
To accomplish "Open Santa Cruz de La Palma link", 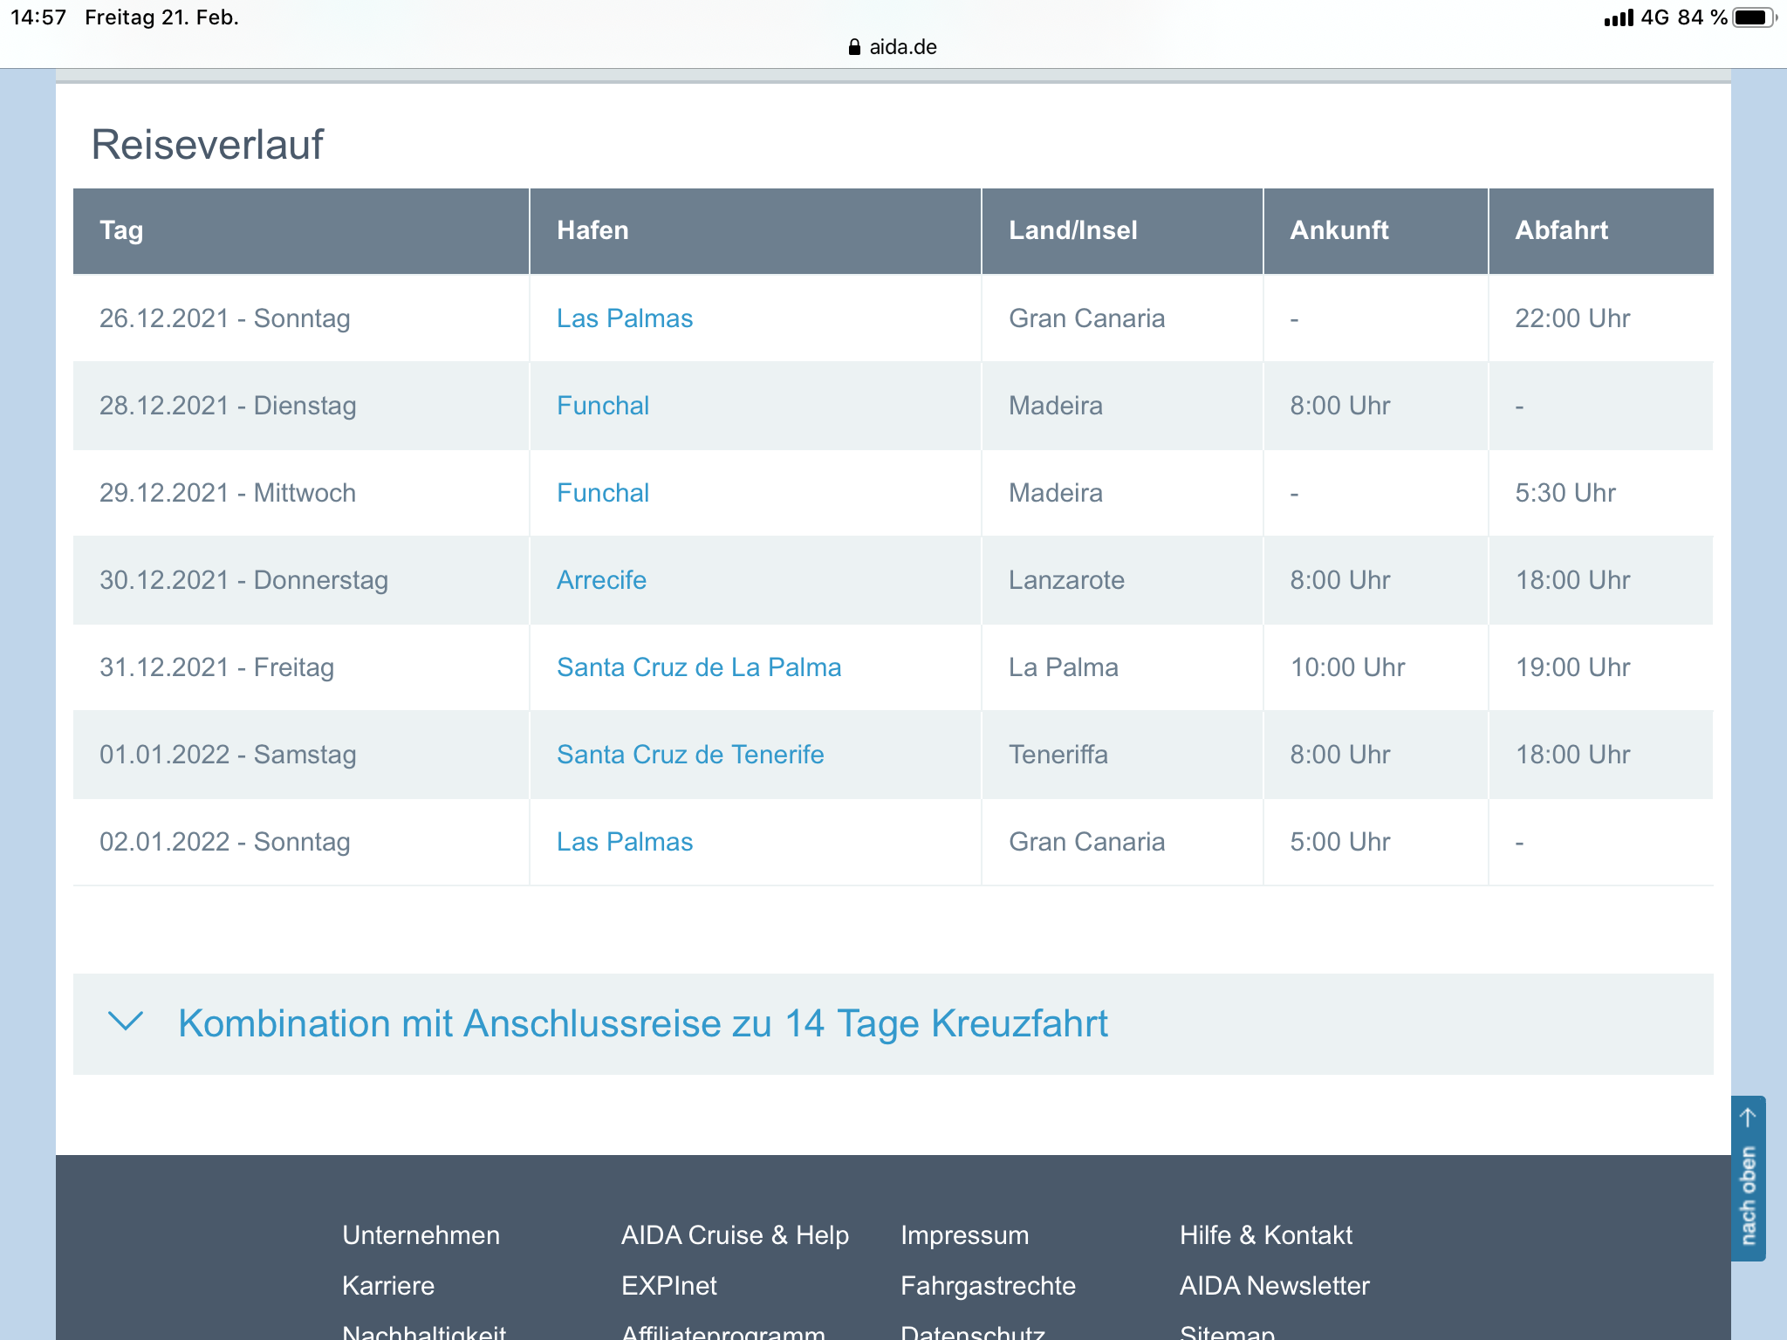I will pyautogui.click(x=698, y=667).
